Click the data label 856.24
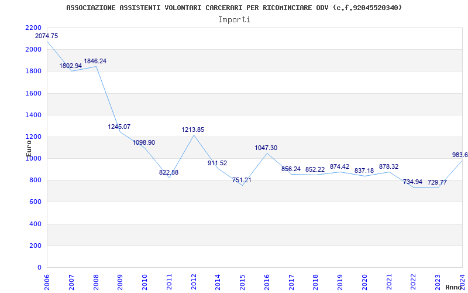The image size is (468, 293). pos(291,169)
